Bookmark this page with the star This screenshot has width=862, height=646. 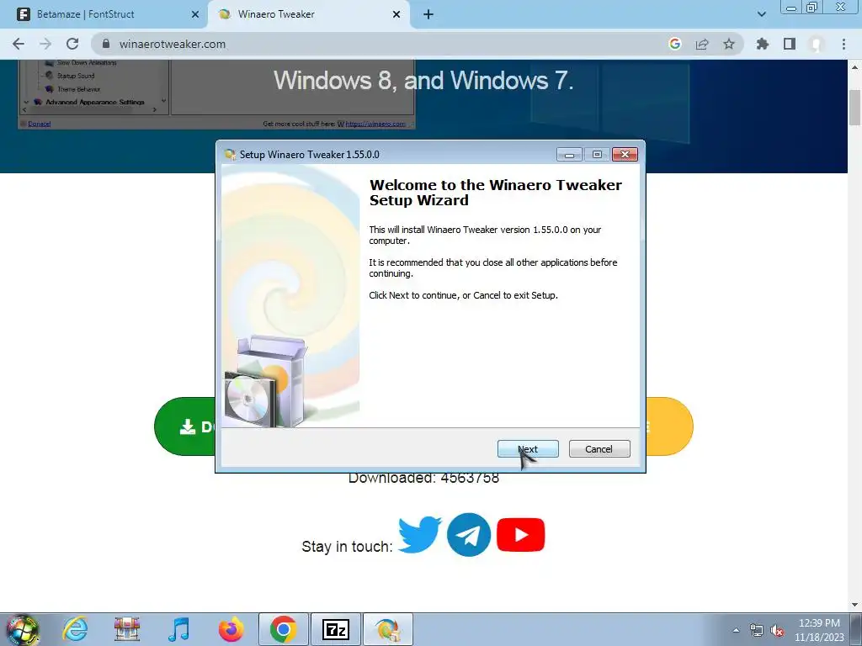pyautogui.click(x=729, y=44)
